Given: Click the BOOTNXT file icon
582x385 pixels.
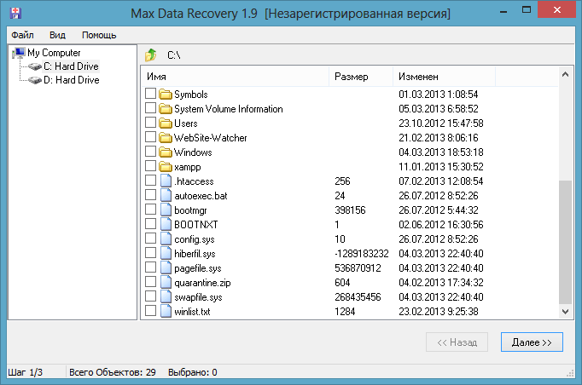Looking at the screenshot, I should 166,224.
